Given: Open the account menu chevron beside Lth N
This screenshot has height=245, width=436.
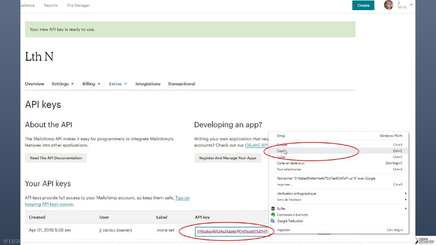Looking at the screenshot, I should pyautogui.click(x=411, y=5).
